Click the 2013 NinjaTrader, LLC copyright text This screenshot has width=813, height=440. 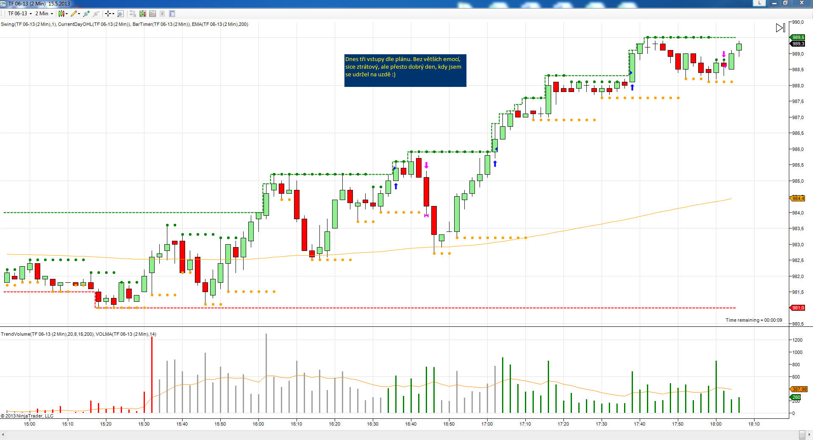(27, 416)
